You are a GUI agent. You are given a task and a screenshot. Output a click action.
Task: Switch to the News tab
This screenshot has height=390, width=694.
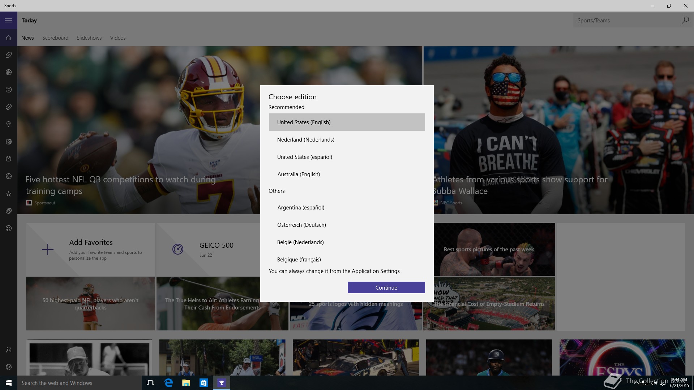point(27,38)
